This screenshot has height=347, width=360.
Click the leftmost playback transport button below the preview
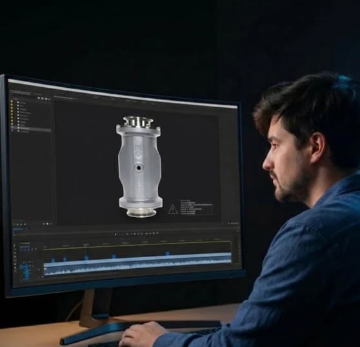(x=115, y=235)
